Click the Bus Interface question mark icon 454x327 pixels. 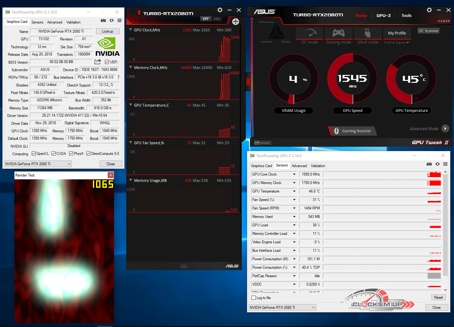point(118,77)
